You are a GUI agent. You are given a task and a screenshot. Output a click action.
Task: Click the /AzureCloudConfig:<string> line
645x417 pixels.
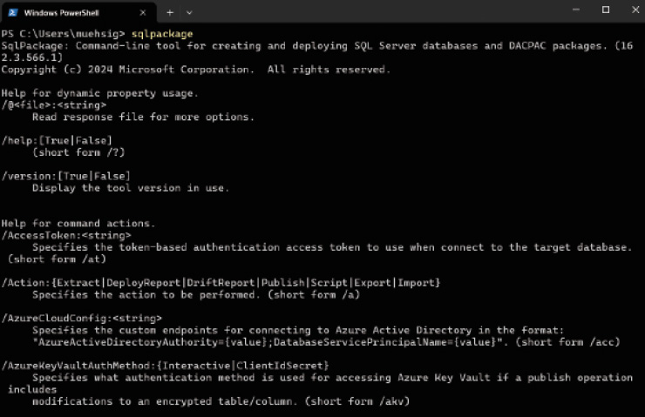point(81,319)
